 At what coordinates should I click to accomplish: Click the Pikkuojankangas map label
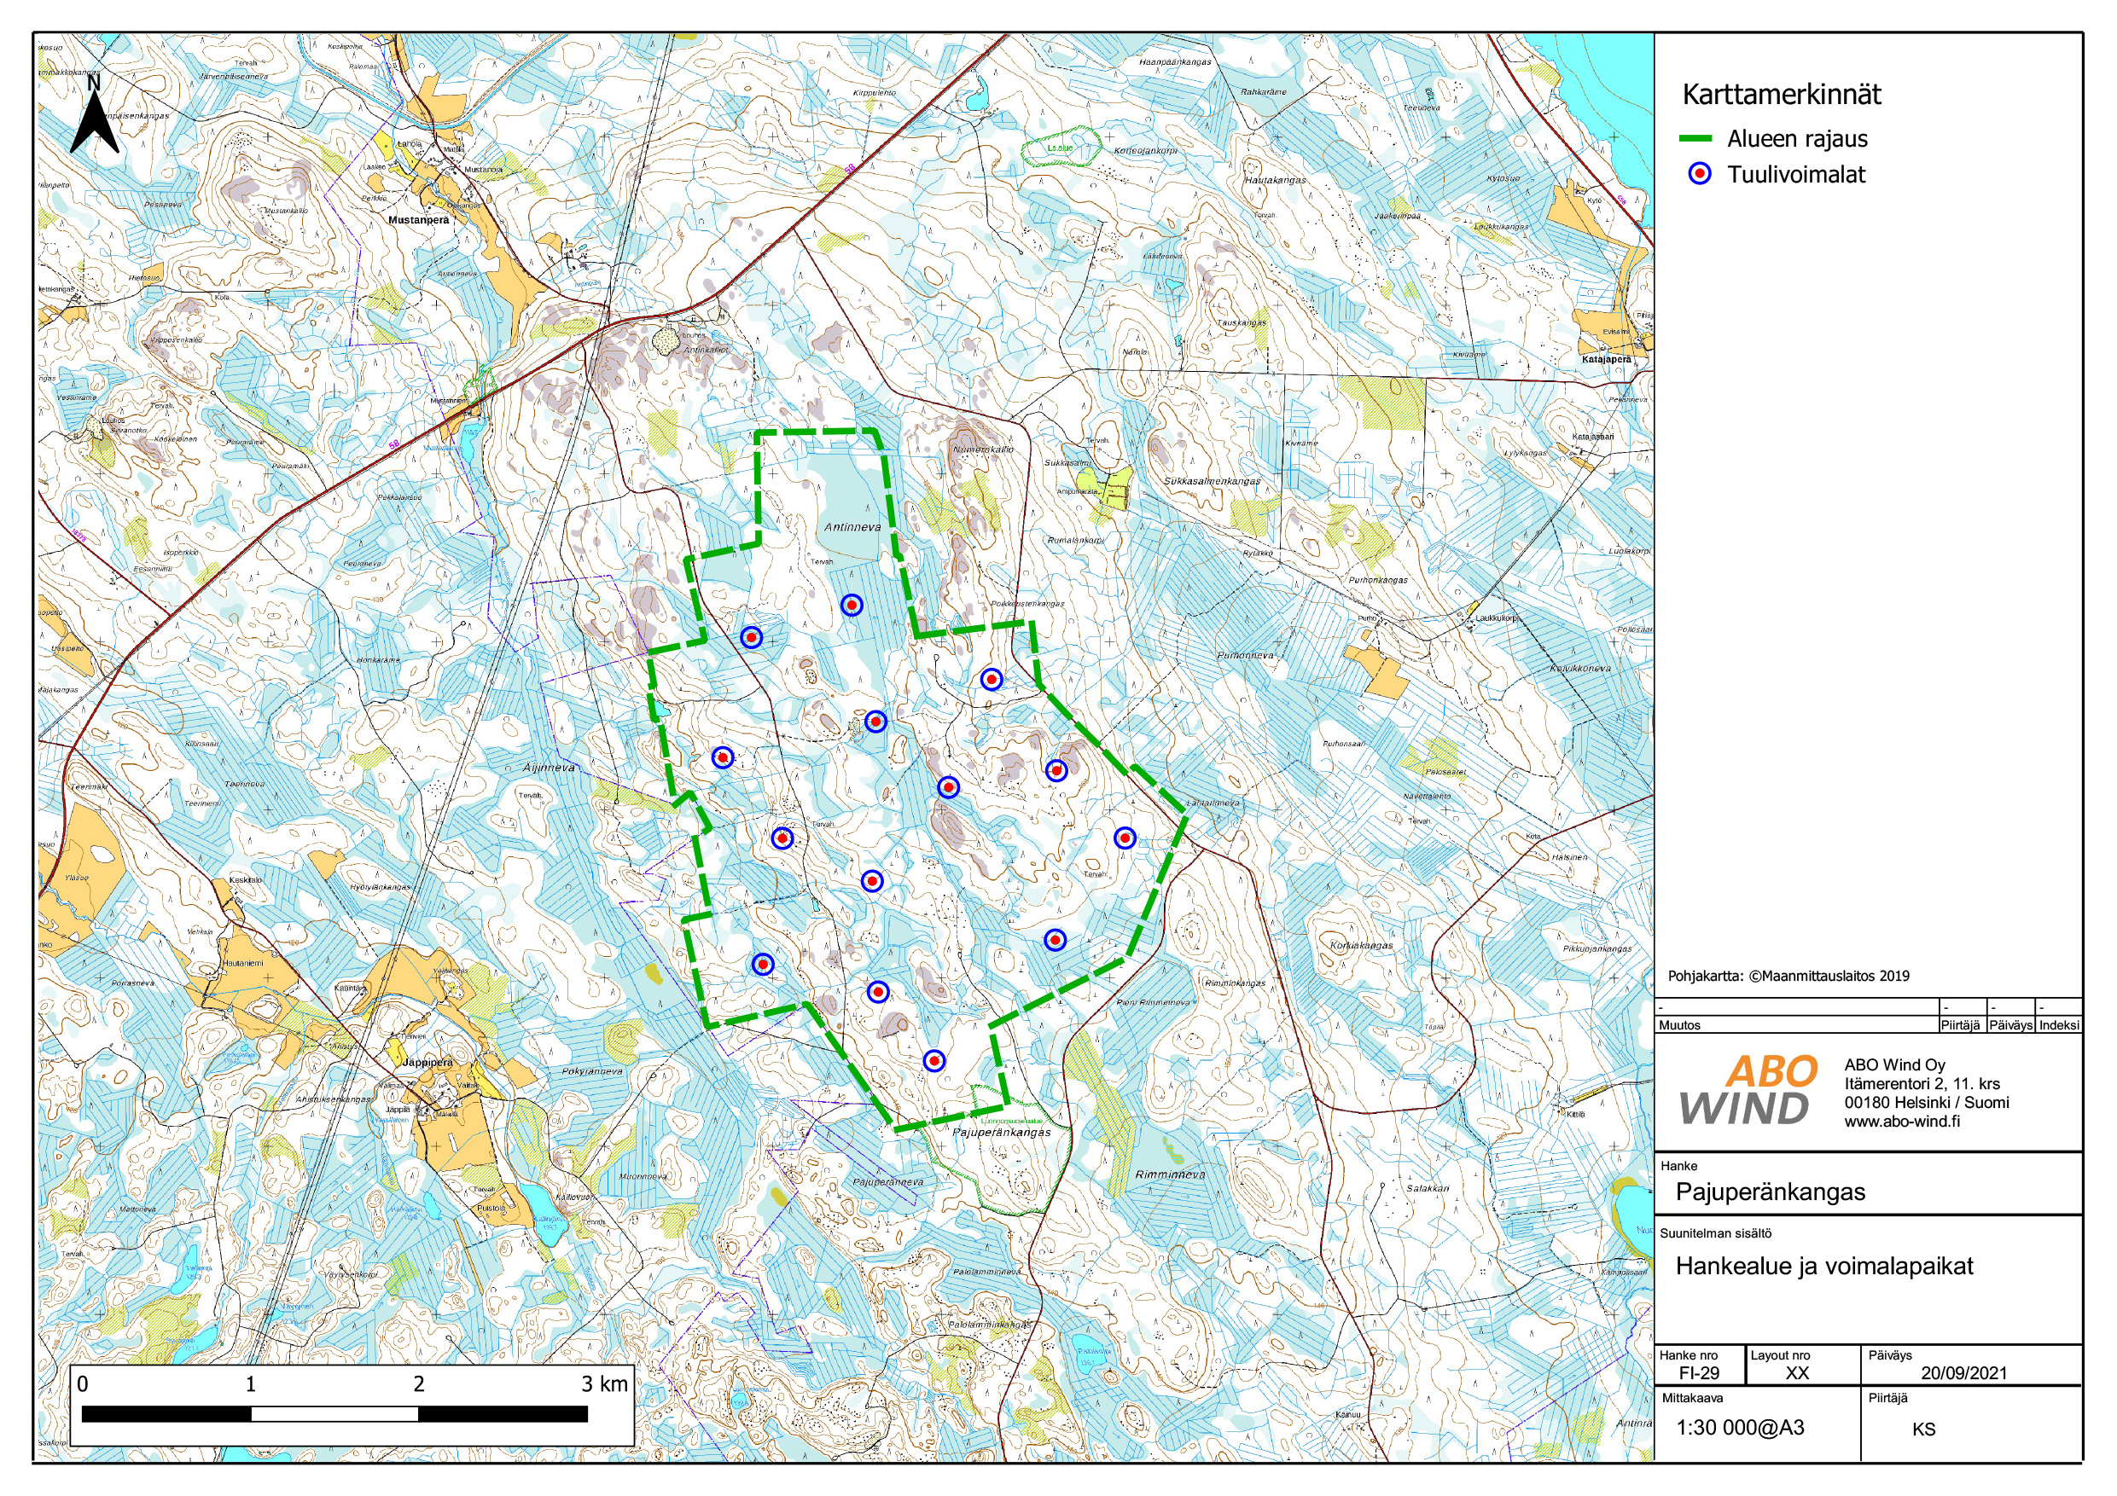coord(1597,948)
